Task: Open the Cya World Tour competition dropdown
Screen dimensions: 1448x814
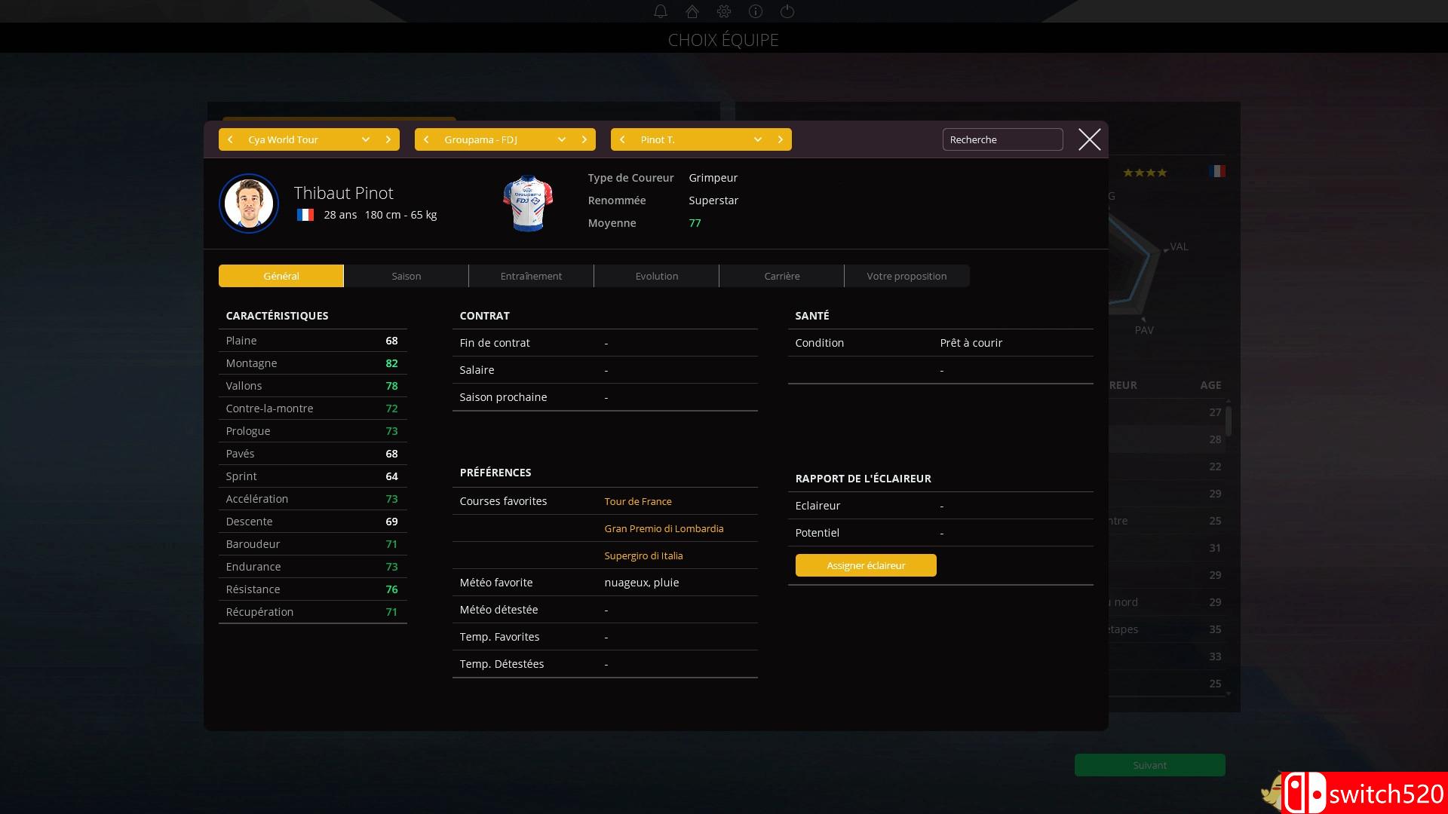Action: tap(365, 139)
